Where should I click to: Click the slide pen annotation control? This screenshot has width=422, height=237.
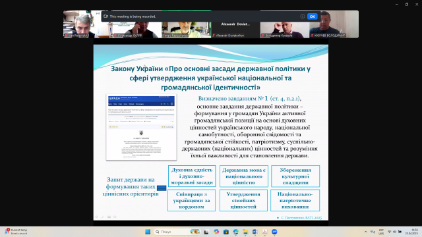pos(103,217)
